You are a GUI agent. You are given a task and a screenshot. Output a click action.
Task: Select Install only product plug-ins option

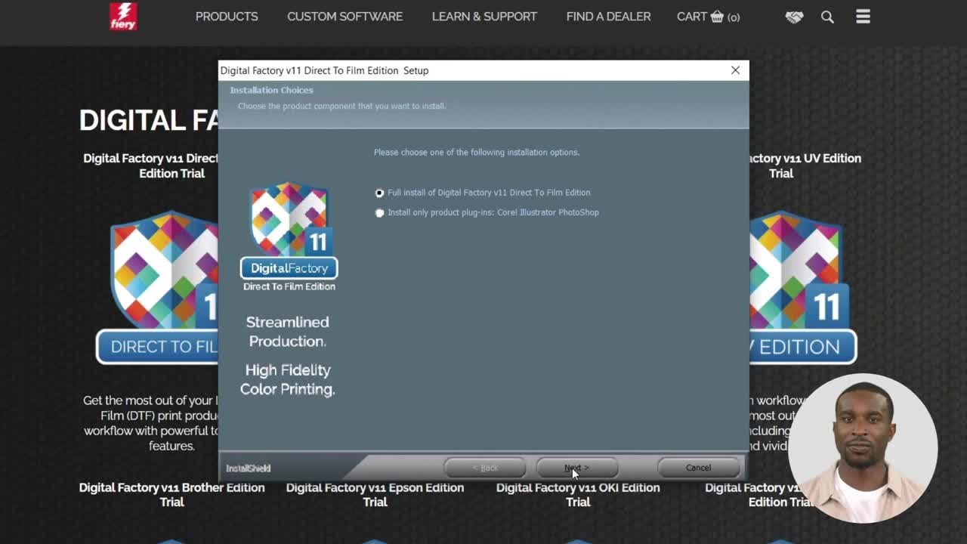[487, 212]
